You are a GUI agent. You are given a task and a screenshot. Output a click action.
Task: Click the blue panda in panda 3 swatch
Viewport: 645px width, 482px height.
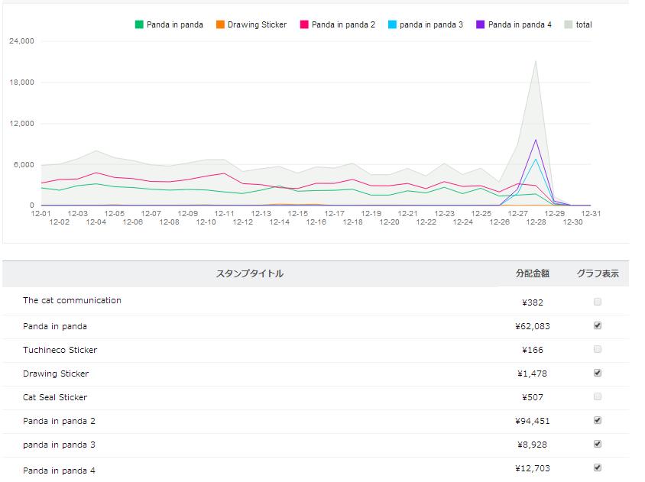[392, 24]
